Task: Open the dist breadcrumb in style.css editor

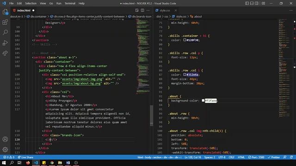Action: click(x=159, y=17)
